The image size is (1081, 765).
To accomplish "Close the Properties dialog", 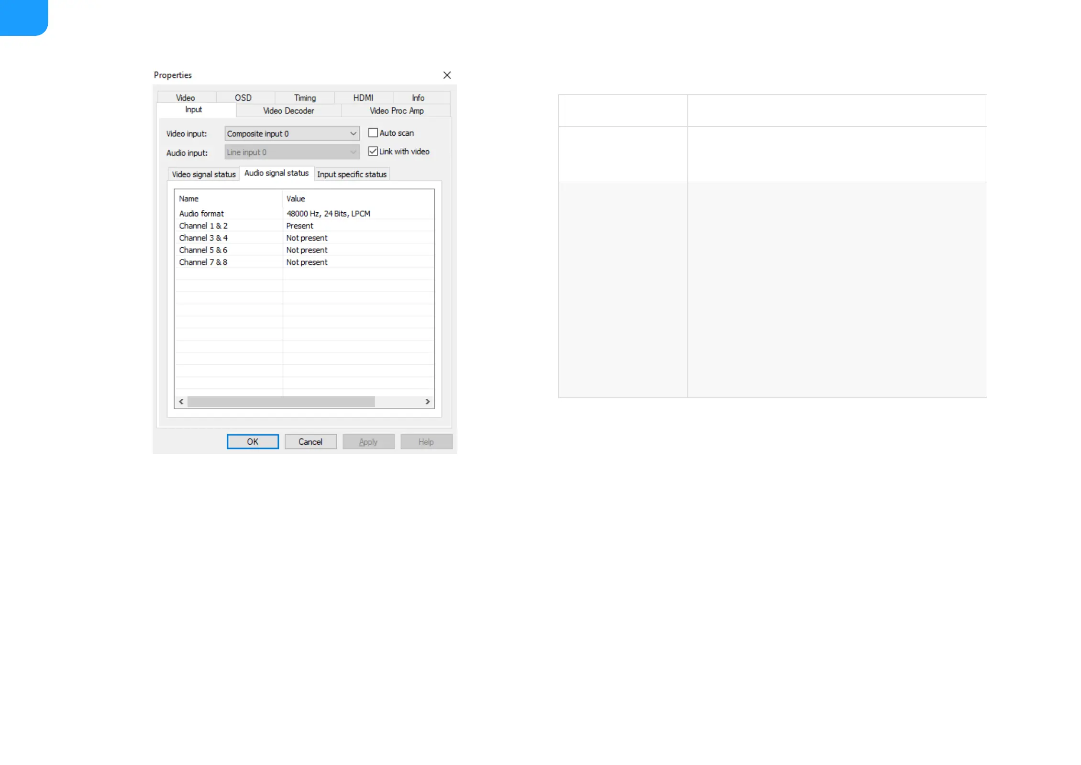I will tap(447, 75).
